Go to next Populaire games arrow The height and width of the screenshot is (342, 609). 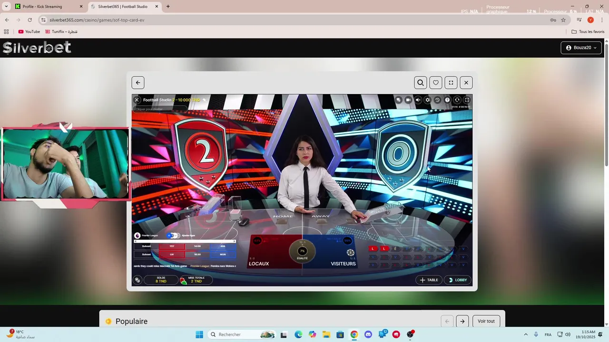pos(462,321)
